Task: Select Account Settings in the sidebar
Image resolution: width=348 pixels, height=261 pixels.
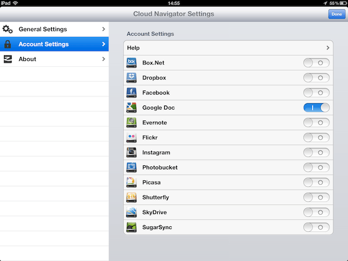Action: coord(43,44)
